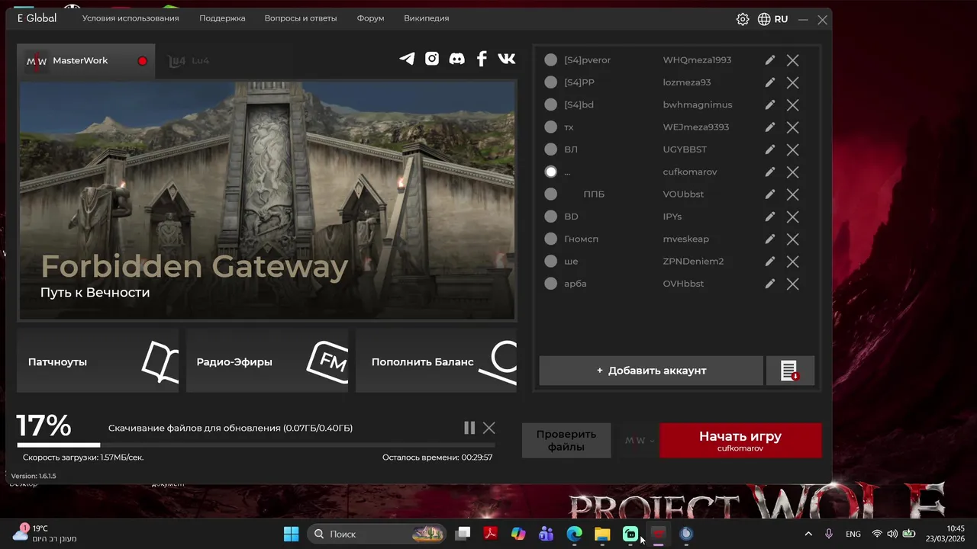Delete the mveskeap account
This screenshot has height=549, width=977.
793,239
